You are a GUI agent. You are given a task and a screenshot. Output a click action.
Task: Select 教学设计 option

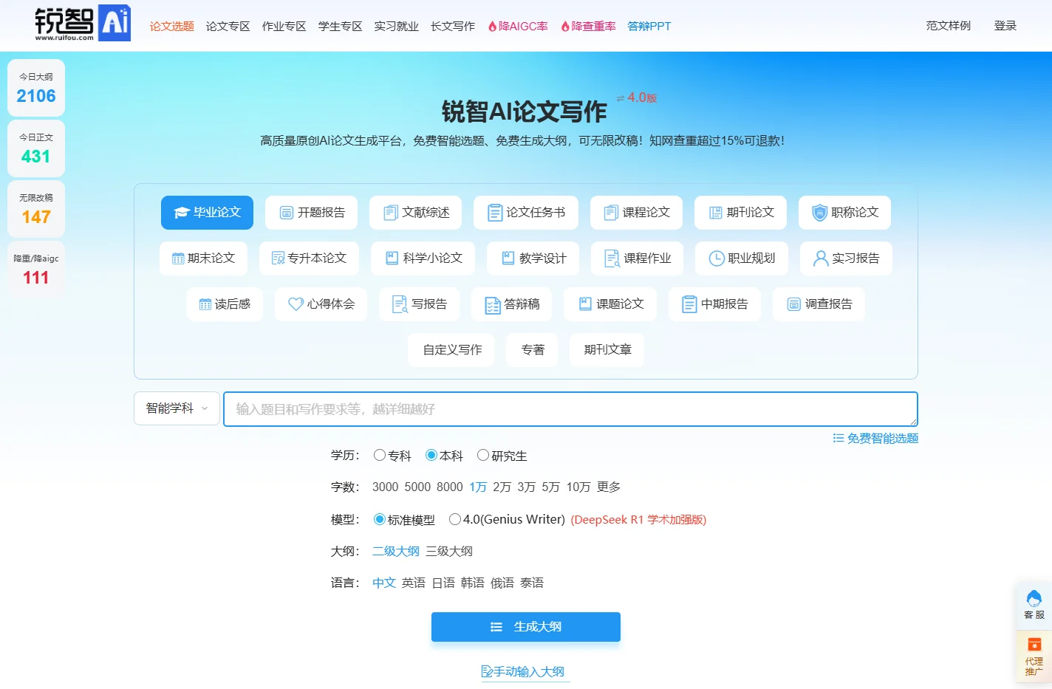coord(533,258)
